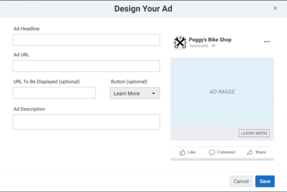Click the AD IMAGE placeholder
The image size is (287, 192).
point(222,91)
